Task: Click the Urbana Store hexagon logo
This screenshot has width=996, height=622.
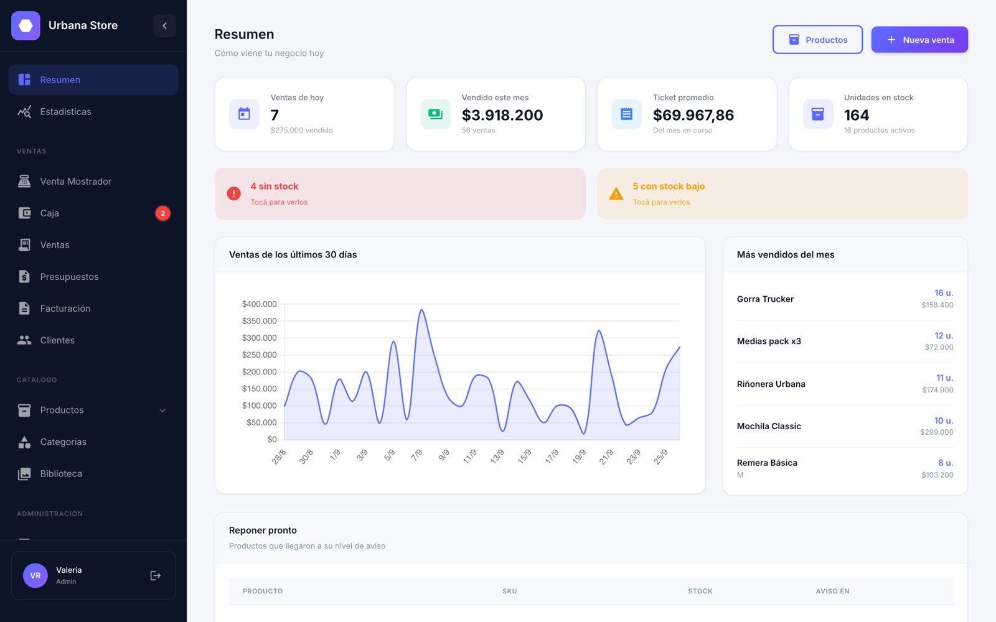Action: (26, 26)
